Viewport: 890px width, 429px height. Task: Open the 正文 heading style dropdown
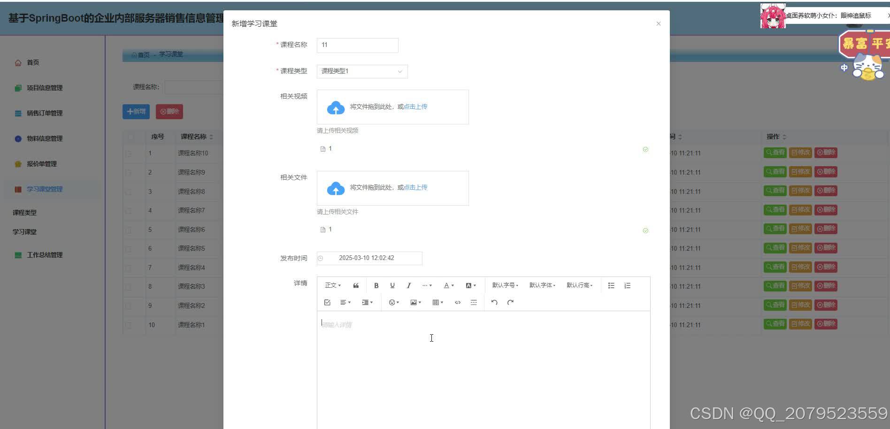[333, 285]
